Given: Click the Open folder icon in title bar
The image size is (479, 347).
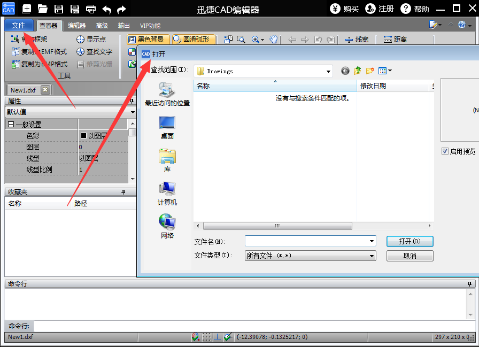Looking at the screenshot, I should tap(42, 9).
